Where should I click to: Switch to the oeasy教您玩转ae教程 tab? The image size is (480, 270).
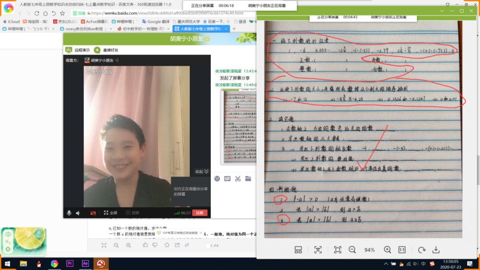point(84,29)
